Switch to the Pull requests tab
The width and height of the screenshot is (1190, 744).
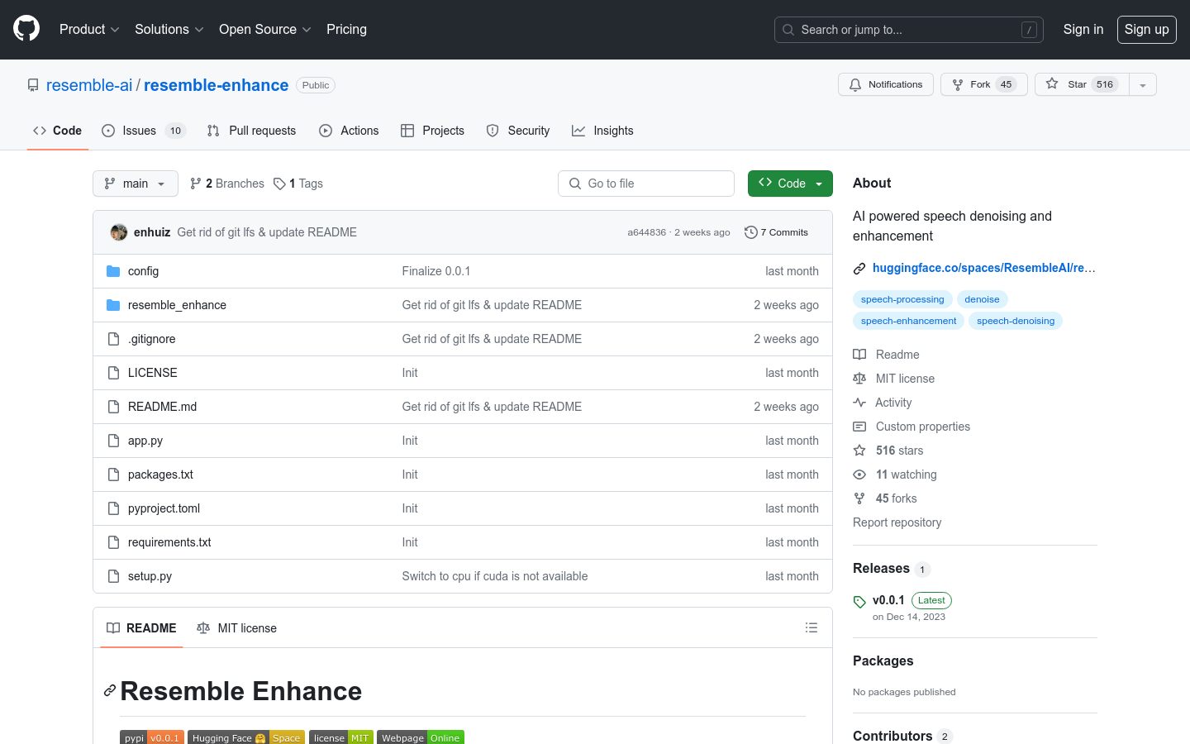(251, 131)
